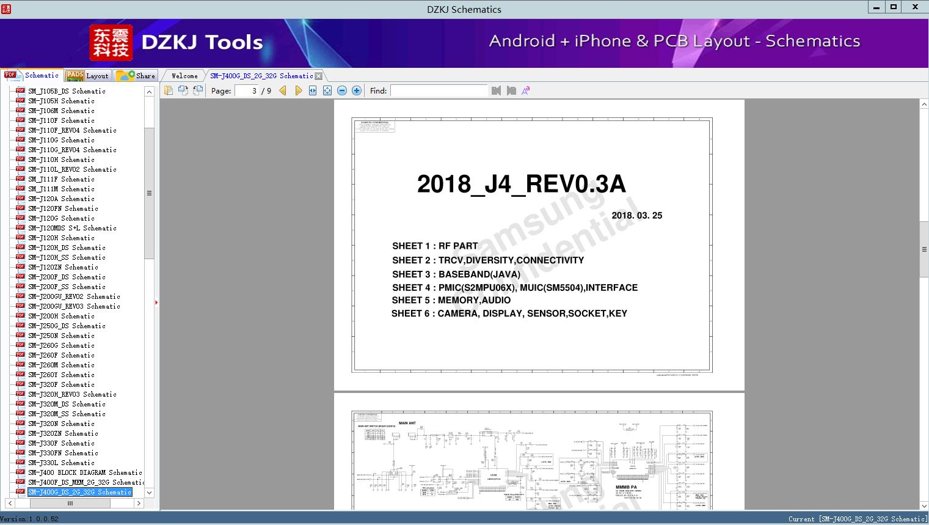929x525 pixels.
Task: Select SM-J106M Schematic file
Action: point(61,111)
